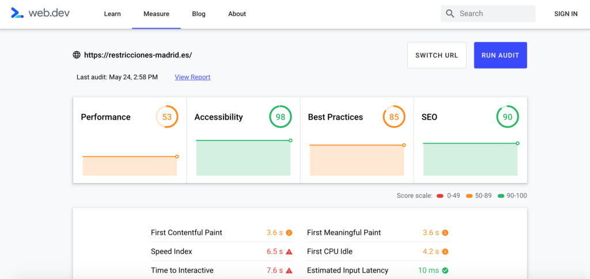
Task: Click the Speed Index label
Action: point(172,251)
